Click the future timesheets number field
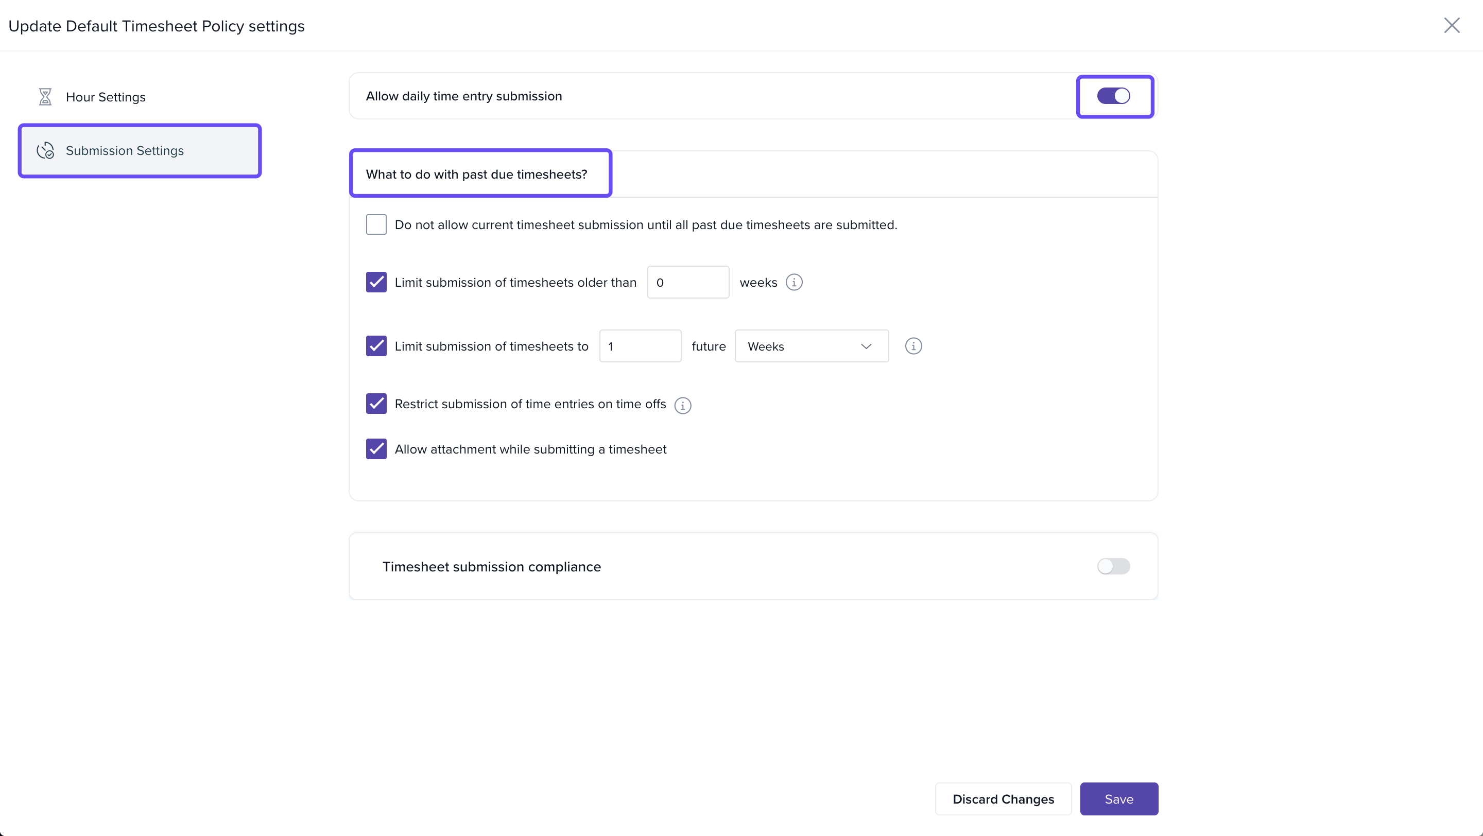Image resolution: width=1483 pixels, height=836 pixels. pyautogui.click(x=640, y=346)
